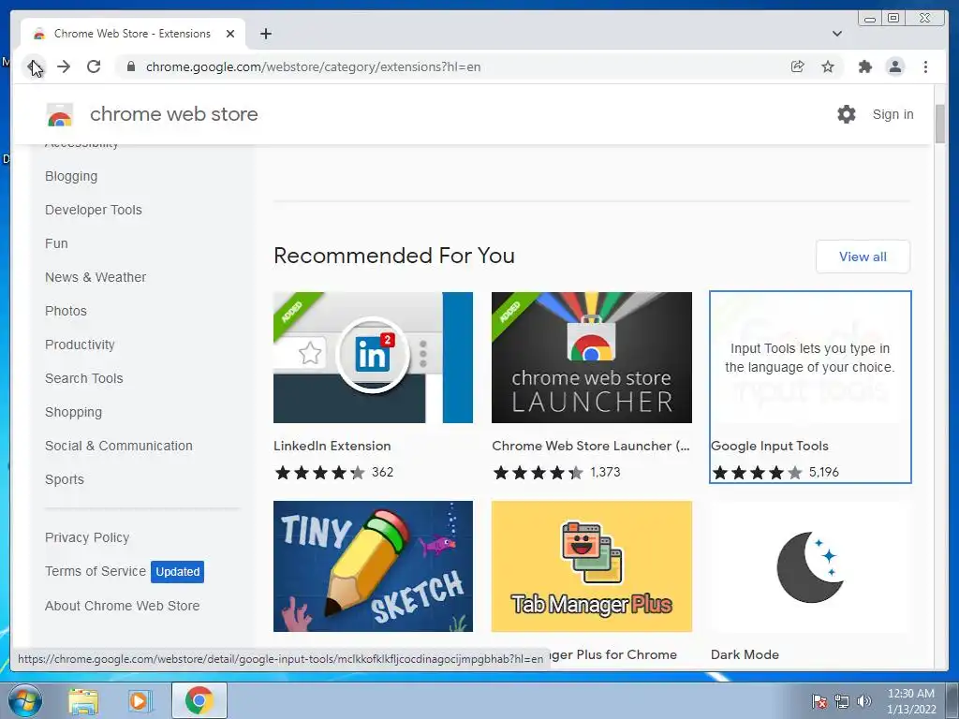
Task: Bookmark this tab with star icon
Action: [828, 66]
